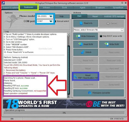Close the Octoplus window
This screenshot has width=129, height=122.
tap(126, 3)
